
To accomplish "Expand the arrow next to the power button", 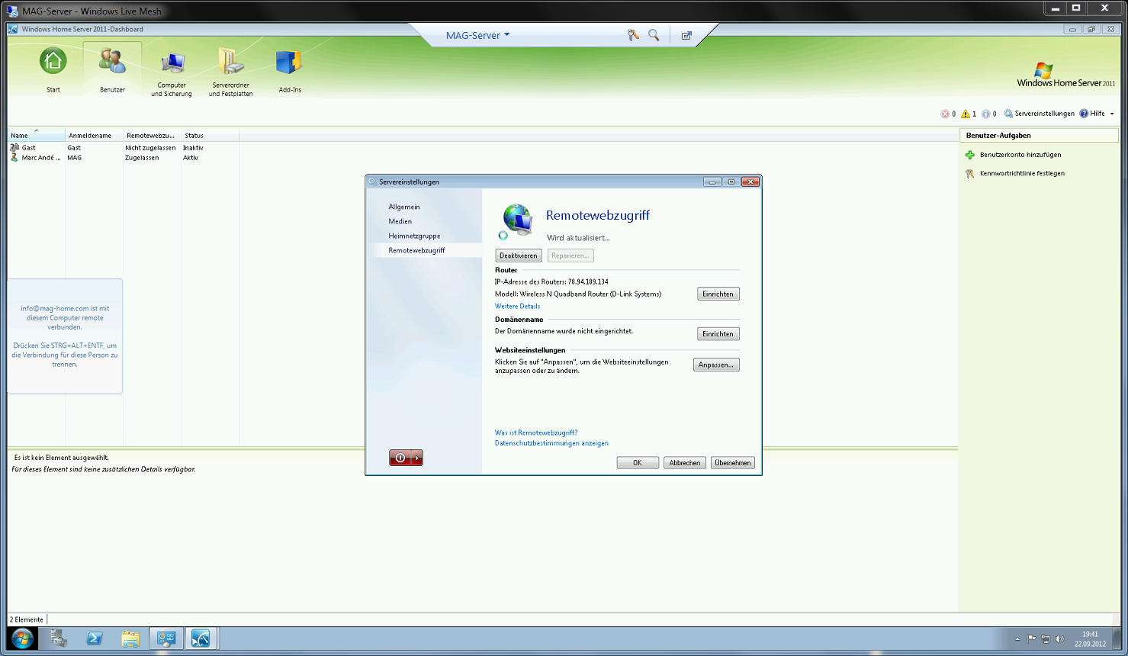I will click(417, 458).
